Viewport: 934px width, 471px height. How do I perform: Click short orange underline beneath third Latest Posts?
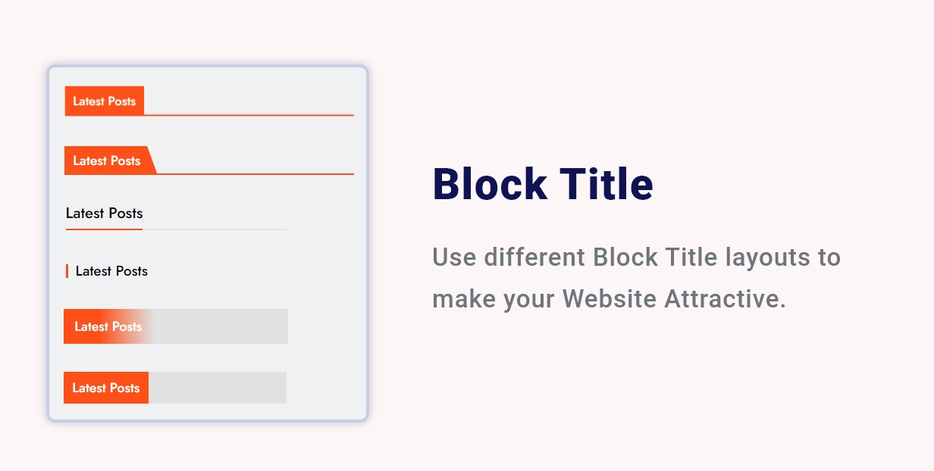[104, 229]
